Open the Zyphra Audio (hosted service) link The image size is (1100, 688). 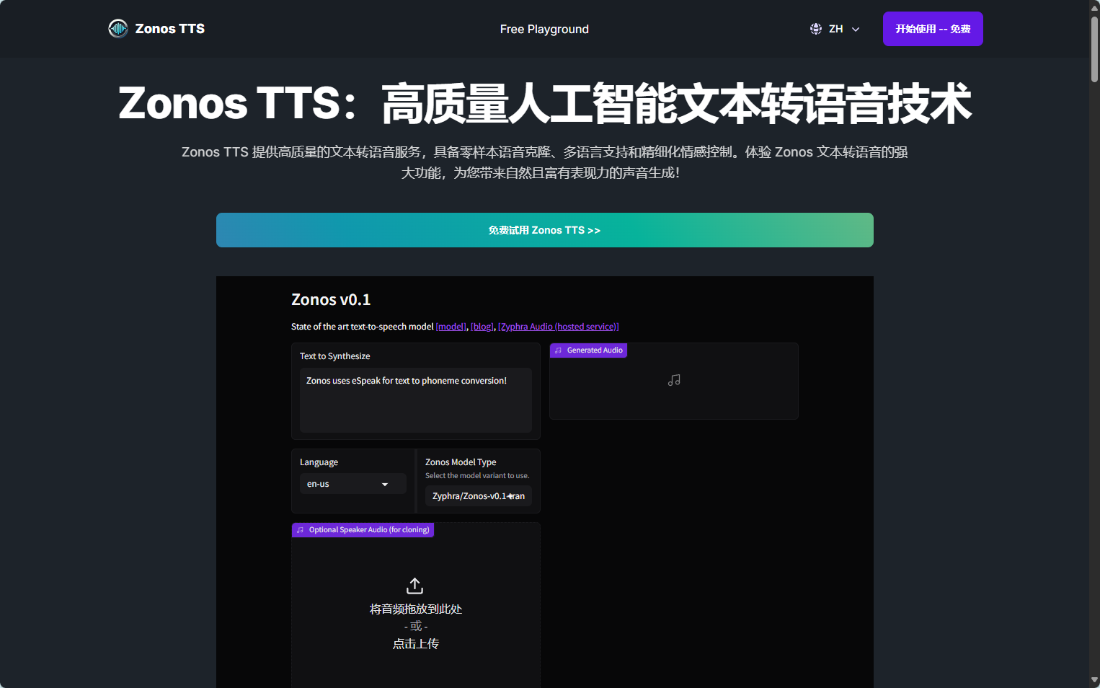(559, 327)
